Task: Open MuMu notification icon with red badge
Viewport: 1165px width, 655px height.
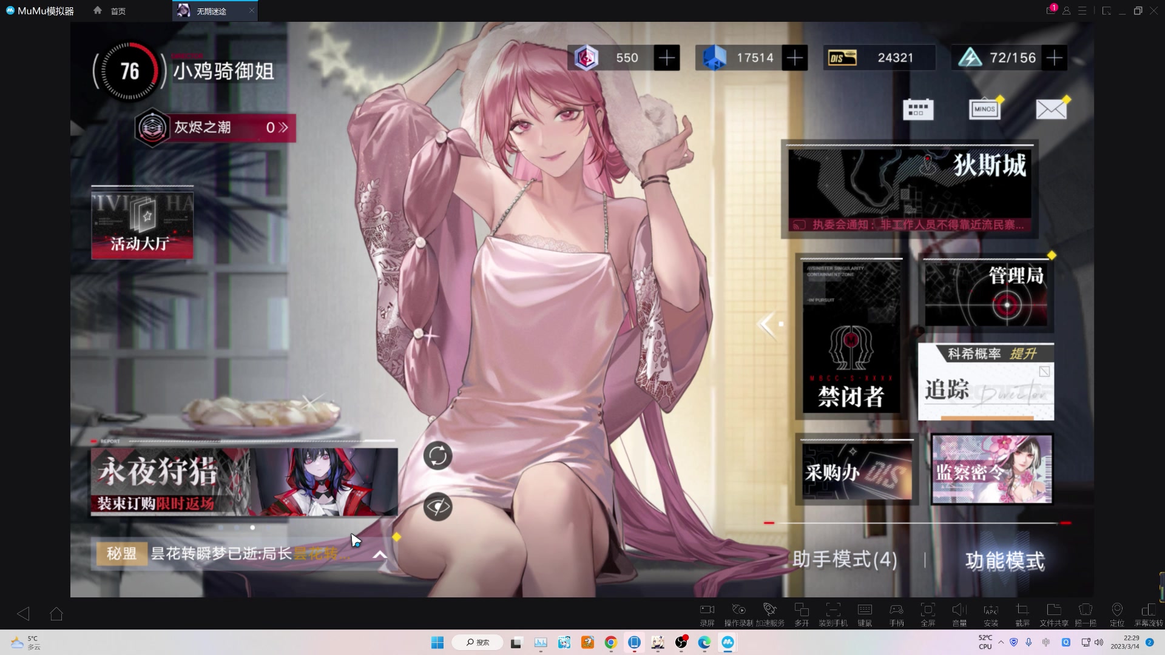Action: (x=1051, y=10)
